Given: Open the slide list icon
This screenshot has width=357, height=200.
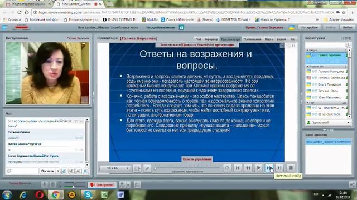Looking at the screenshot, I should click(137, 168).
